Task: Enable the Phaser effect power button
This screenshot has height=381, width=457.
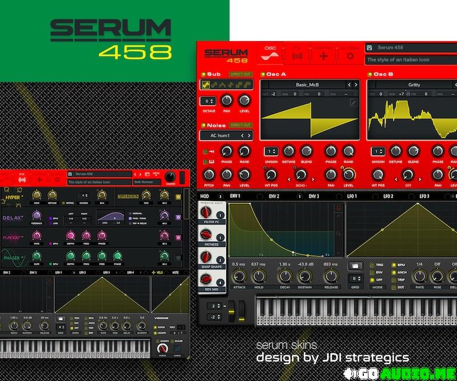Action: click(178, 258)
